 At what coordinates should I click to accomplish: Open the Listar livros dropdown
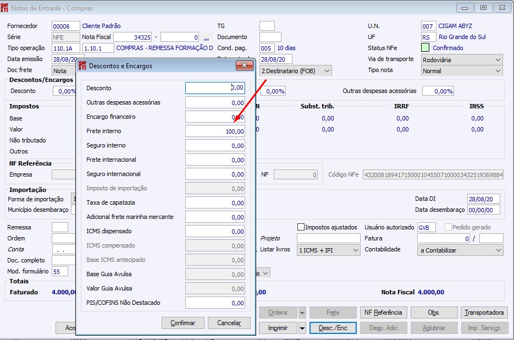point(328,250)
